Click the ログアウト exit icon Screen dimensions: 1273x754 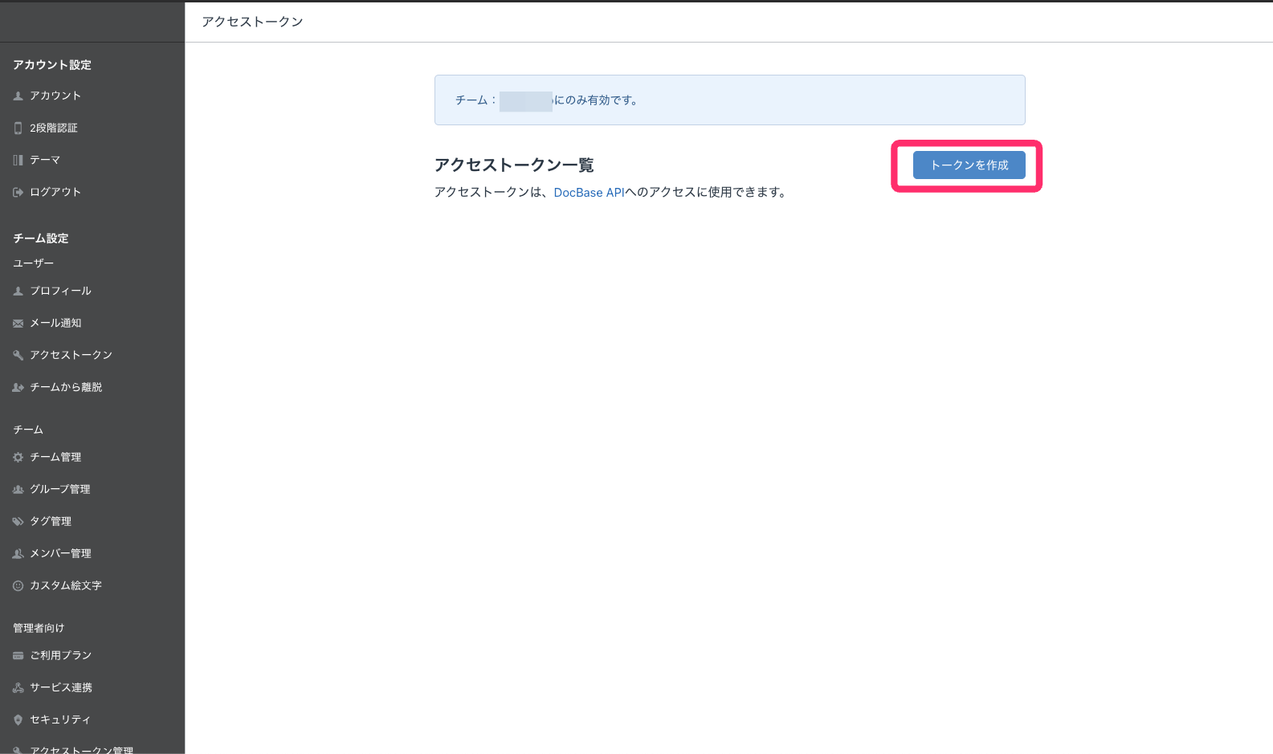(x=18, y=192)
